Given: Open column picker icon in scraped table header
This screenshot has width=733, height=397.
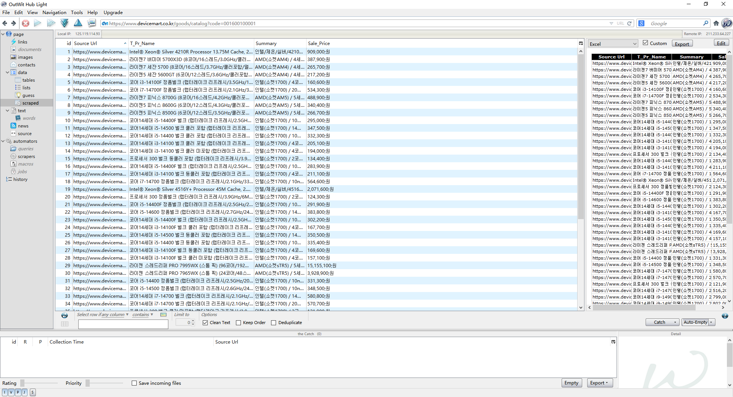Looking at the screenshot, I should pos(581,43).
